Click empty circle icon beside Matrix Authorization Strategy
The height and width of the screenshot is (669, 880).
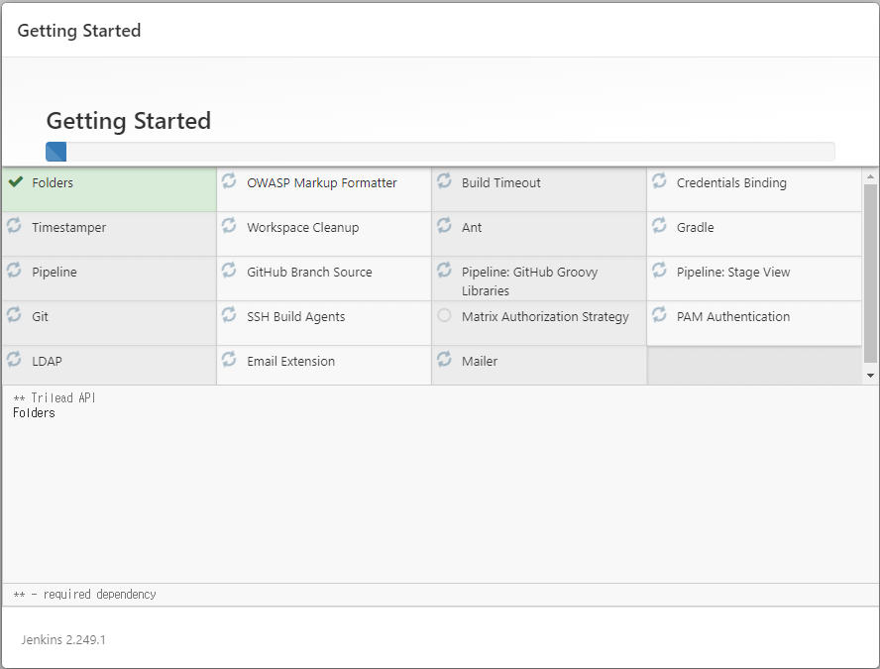pos(444,315)
